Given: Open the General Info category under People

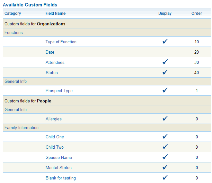Looking at the screenshot, I should coord(15,109).
